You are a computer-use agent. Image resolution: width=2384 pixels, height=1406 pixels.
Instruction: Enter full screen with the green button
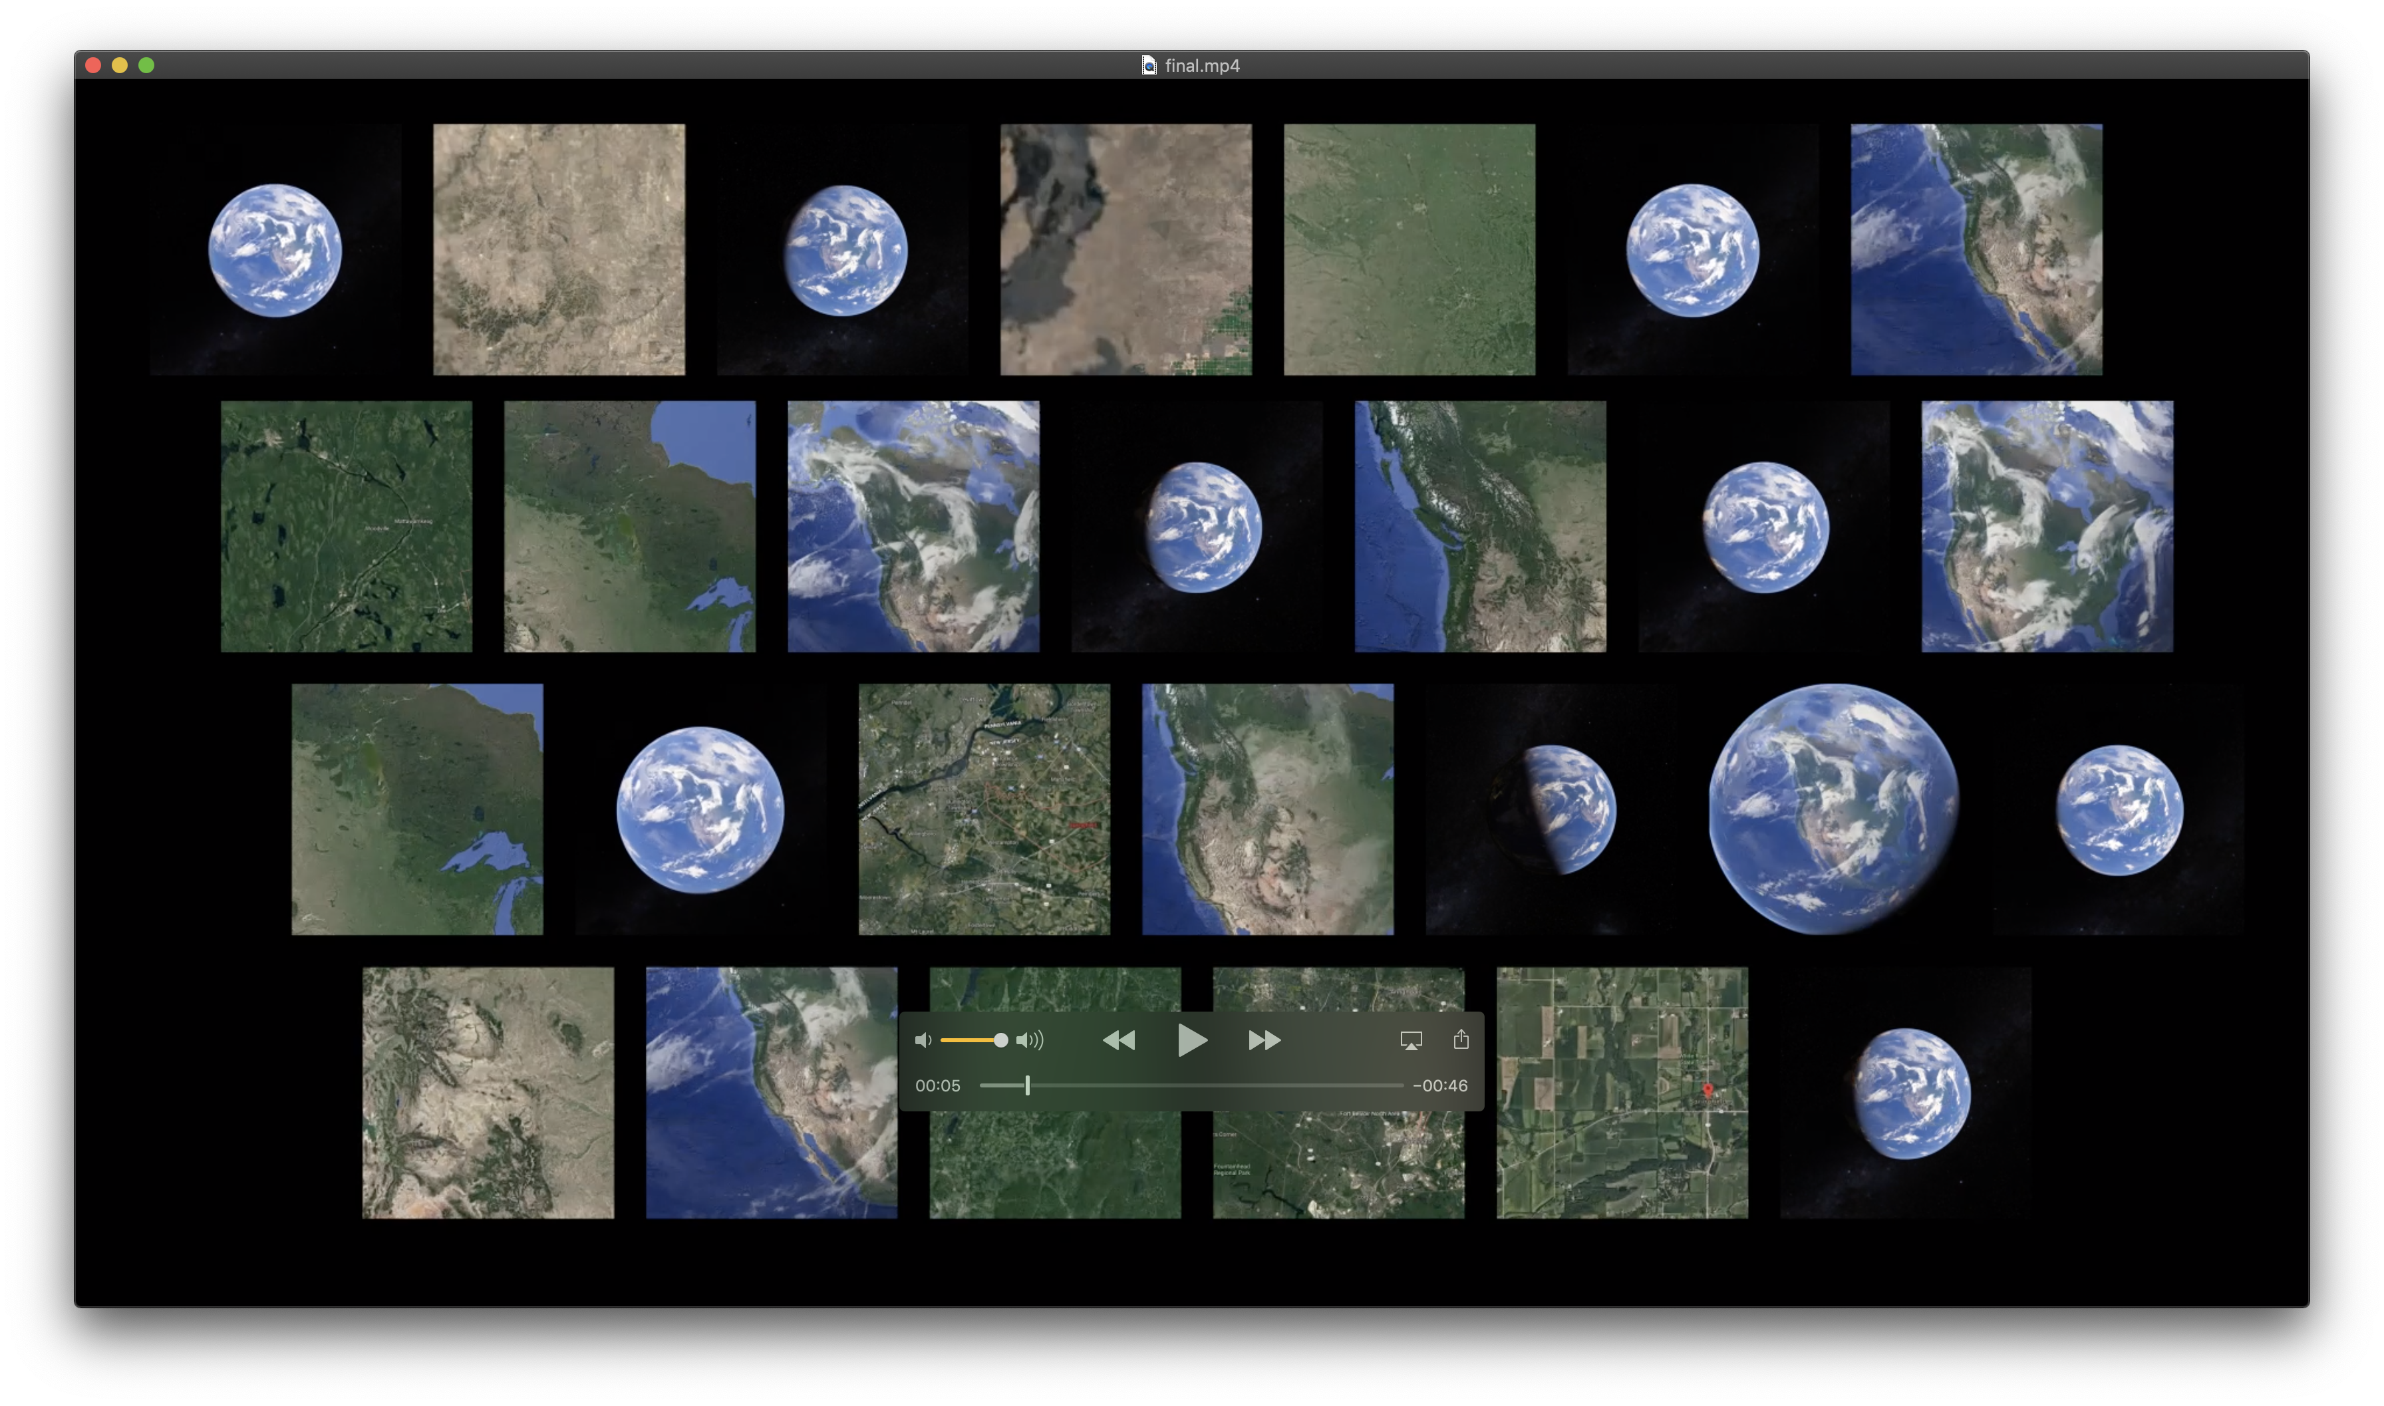146,65
